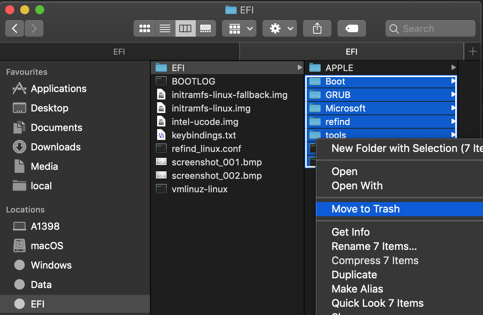Select the refind folder
Viewport: 483px width, 315px height.
[x=381, y=122]
